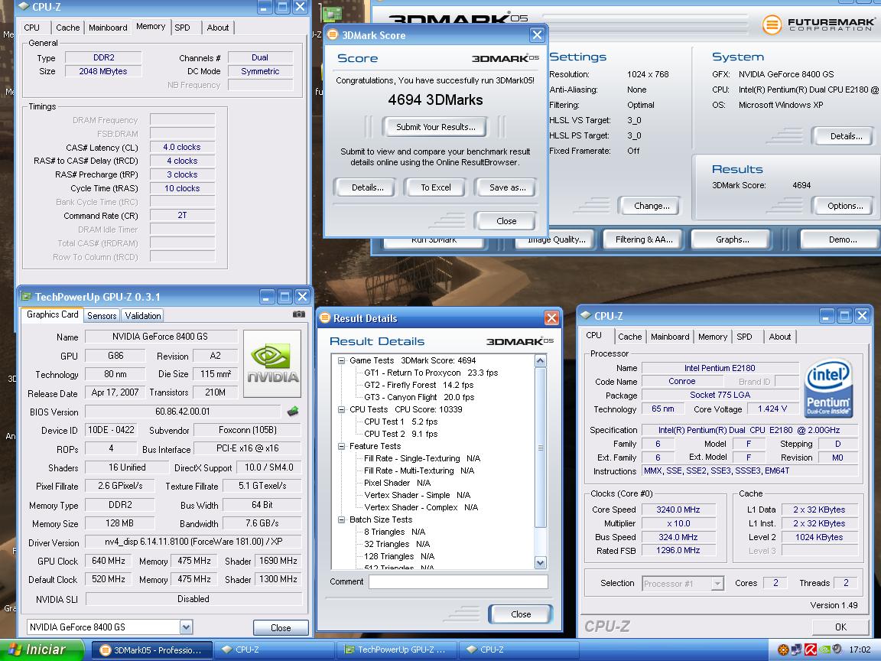881x661 pixels.
Task: Click the System Details... button in 3DMark05
Action: (x=846, y=136)
